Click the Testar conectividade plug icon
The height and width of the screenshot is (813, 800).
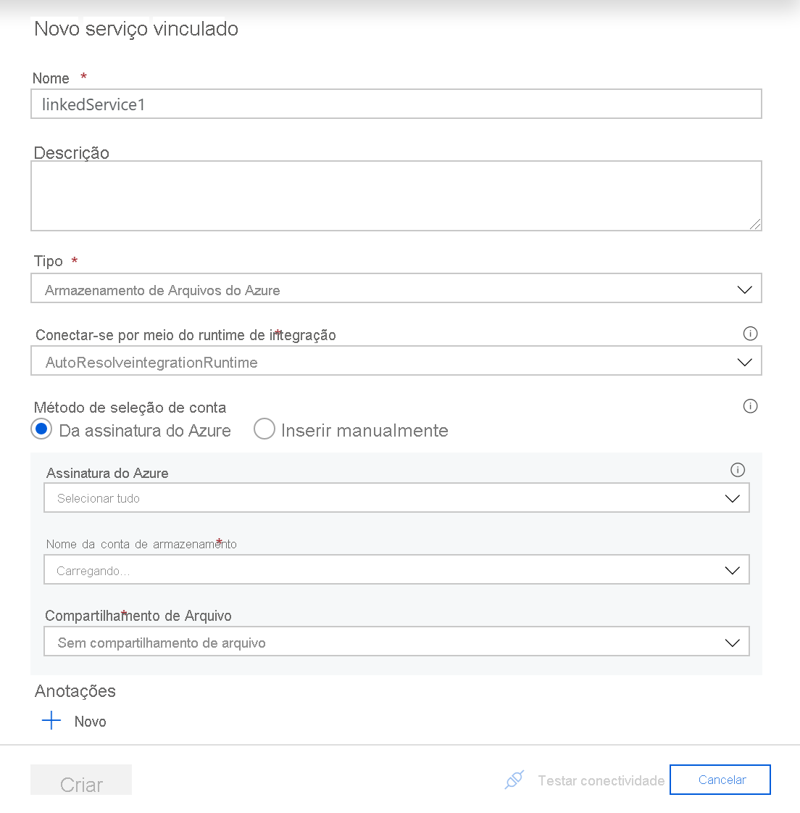(514, 780)
